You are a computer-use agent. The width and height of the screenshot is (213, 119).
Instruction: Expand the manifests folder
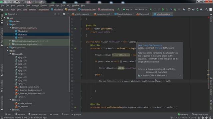pos(7,21)
